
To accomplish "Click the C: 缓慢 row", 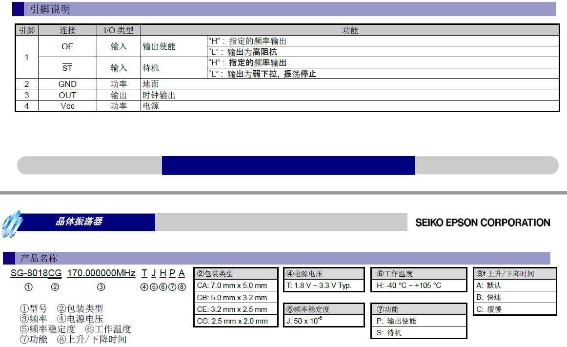I will [515, 309].
